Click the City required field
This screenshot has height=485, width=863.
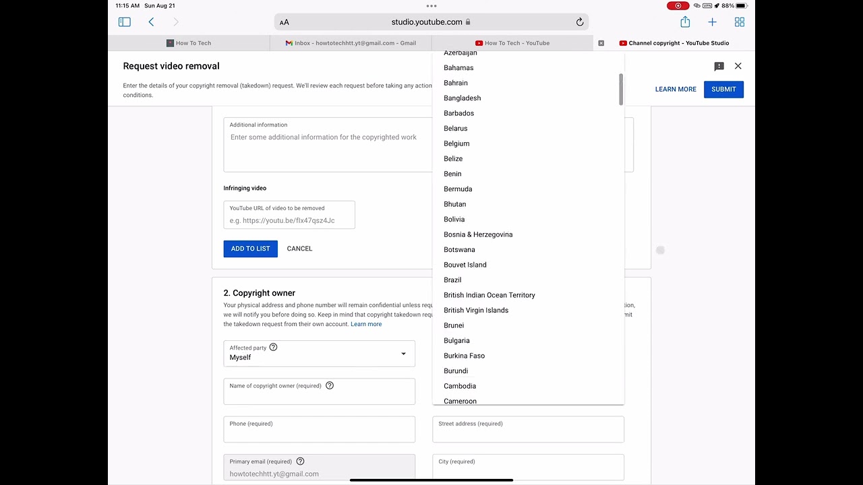click(x=528, y=467)
